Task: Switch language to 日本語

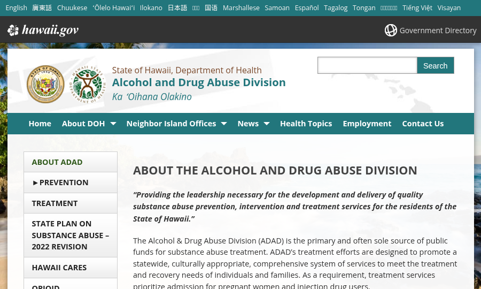Action: (177, 7)
